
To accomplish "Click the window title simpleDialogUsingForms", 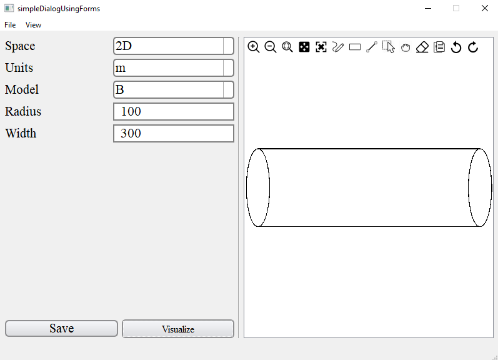I will 59,9.
